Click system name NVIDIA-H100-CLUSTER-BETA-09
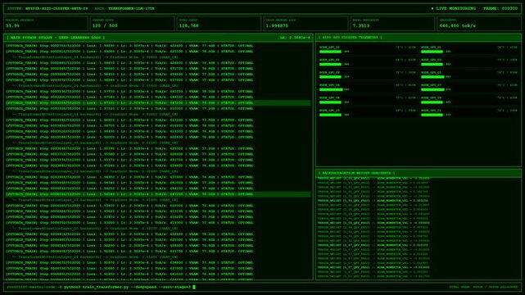Viewport: 525px width, 295px height. click(x=57, y=8)
